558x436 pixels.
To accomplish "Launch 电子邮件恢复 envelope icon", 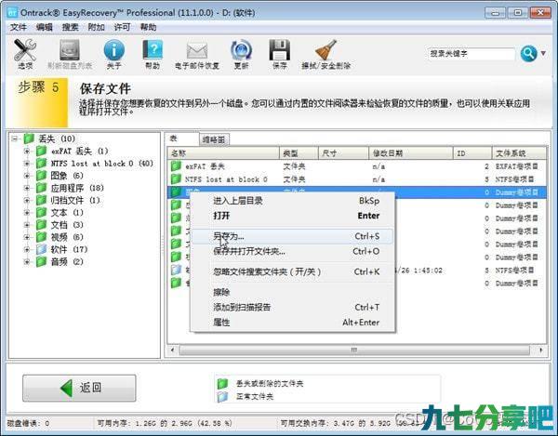I will [197, 51].
